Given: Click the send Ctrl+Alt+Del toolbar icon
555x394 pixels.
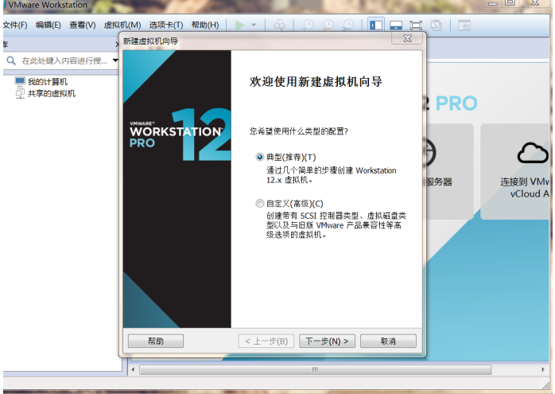Looking at the screenshot, I should (279, 25).
